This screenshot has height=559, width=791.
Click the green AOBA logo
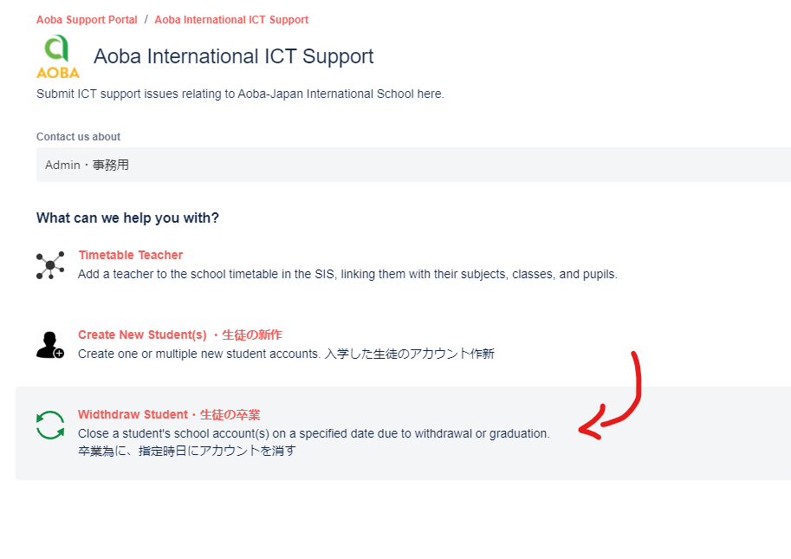click(x=58, y=57)
